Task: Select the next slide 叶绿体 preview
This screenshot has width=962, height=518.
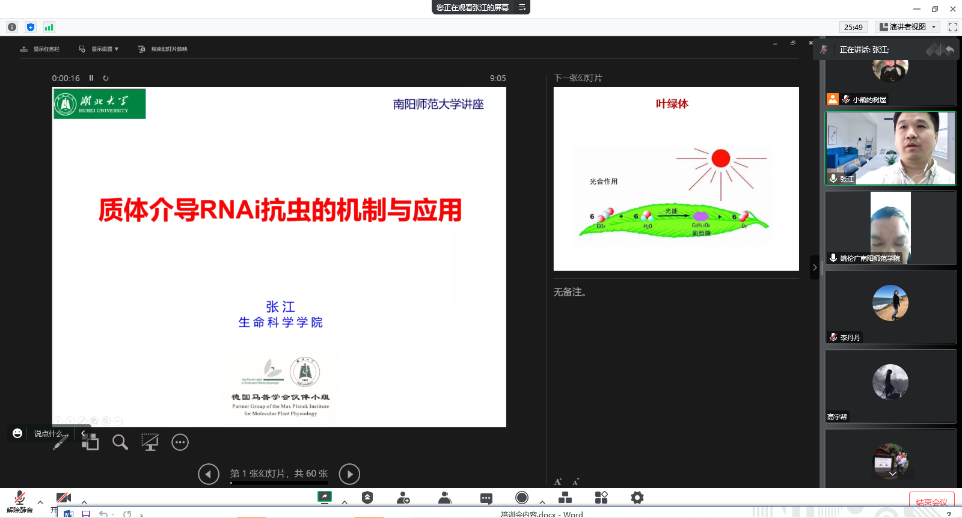Action: pos(676,178)
